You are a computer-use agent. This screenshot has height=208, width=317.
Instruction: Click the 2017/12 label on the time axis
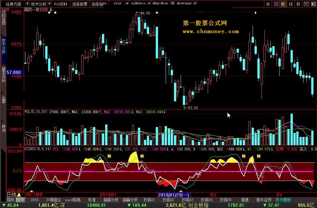tap(34, 195)
